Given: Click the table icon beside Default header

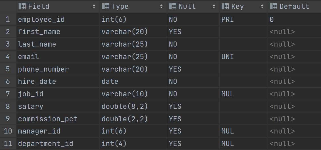Looking at the screenshot, I should click(x=274, y=6).
